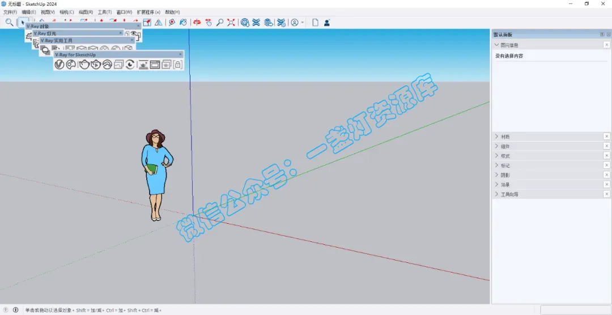612x315 pixels.
Task: Expand the 场景 panel
Action: click(496, 184)
